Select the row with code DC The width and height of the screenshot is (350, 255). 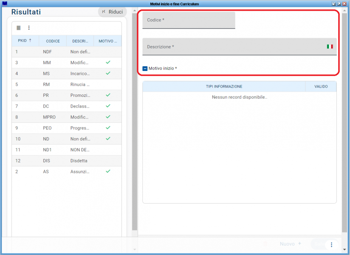[x=67, y=106]
